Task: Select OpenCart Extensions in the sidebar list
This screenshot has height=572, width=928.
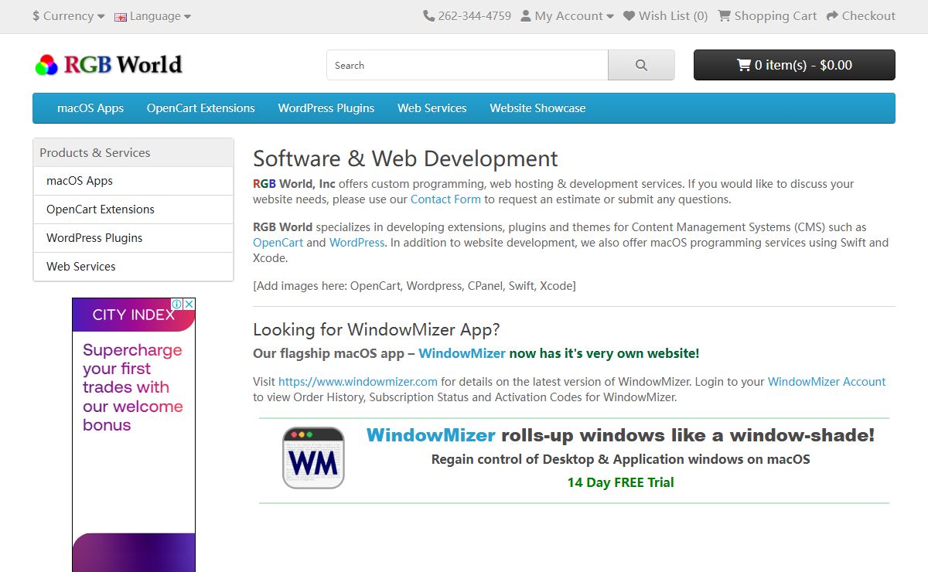Action: click(x=133, y=209)
